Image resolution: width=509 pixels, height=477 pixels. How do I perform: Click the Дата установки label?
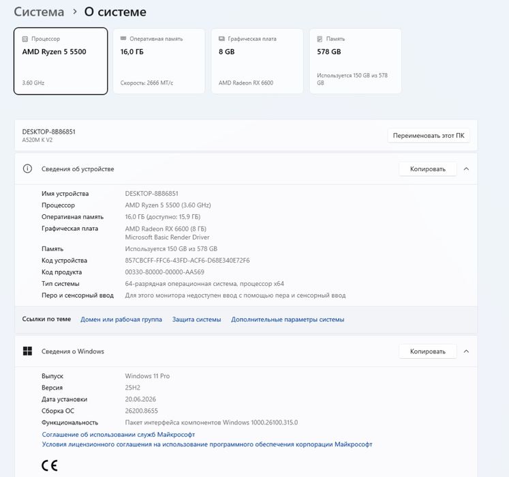click(x=64, y=399)
